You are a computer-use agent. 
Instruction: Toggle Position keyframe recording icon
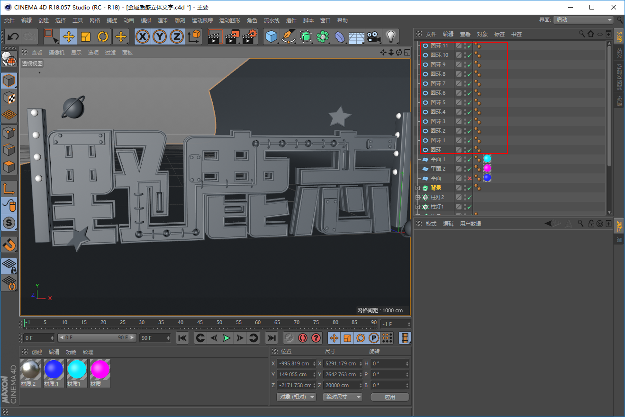334,338
